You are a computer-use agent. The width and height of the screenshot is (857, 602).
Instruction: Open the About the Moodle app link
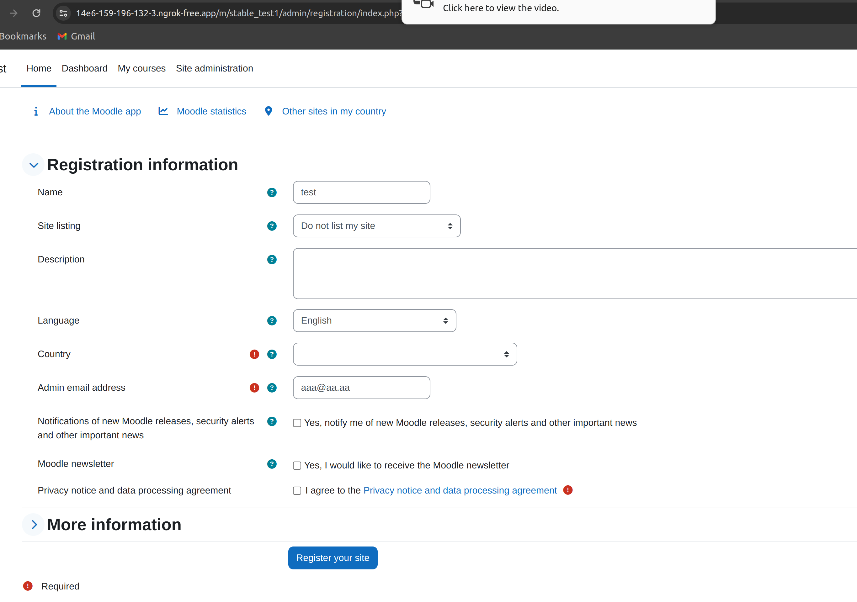95,112
